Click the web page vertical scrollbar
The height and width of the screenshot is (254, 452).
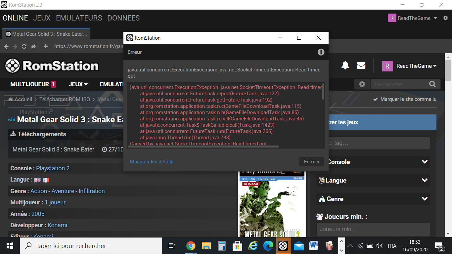[448, 70]
